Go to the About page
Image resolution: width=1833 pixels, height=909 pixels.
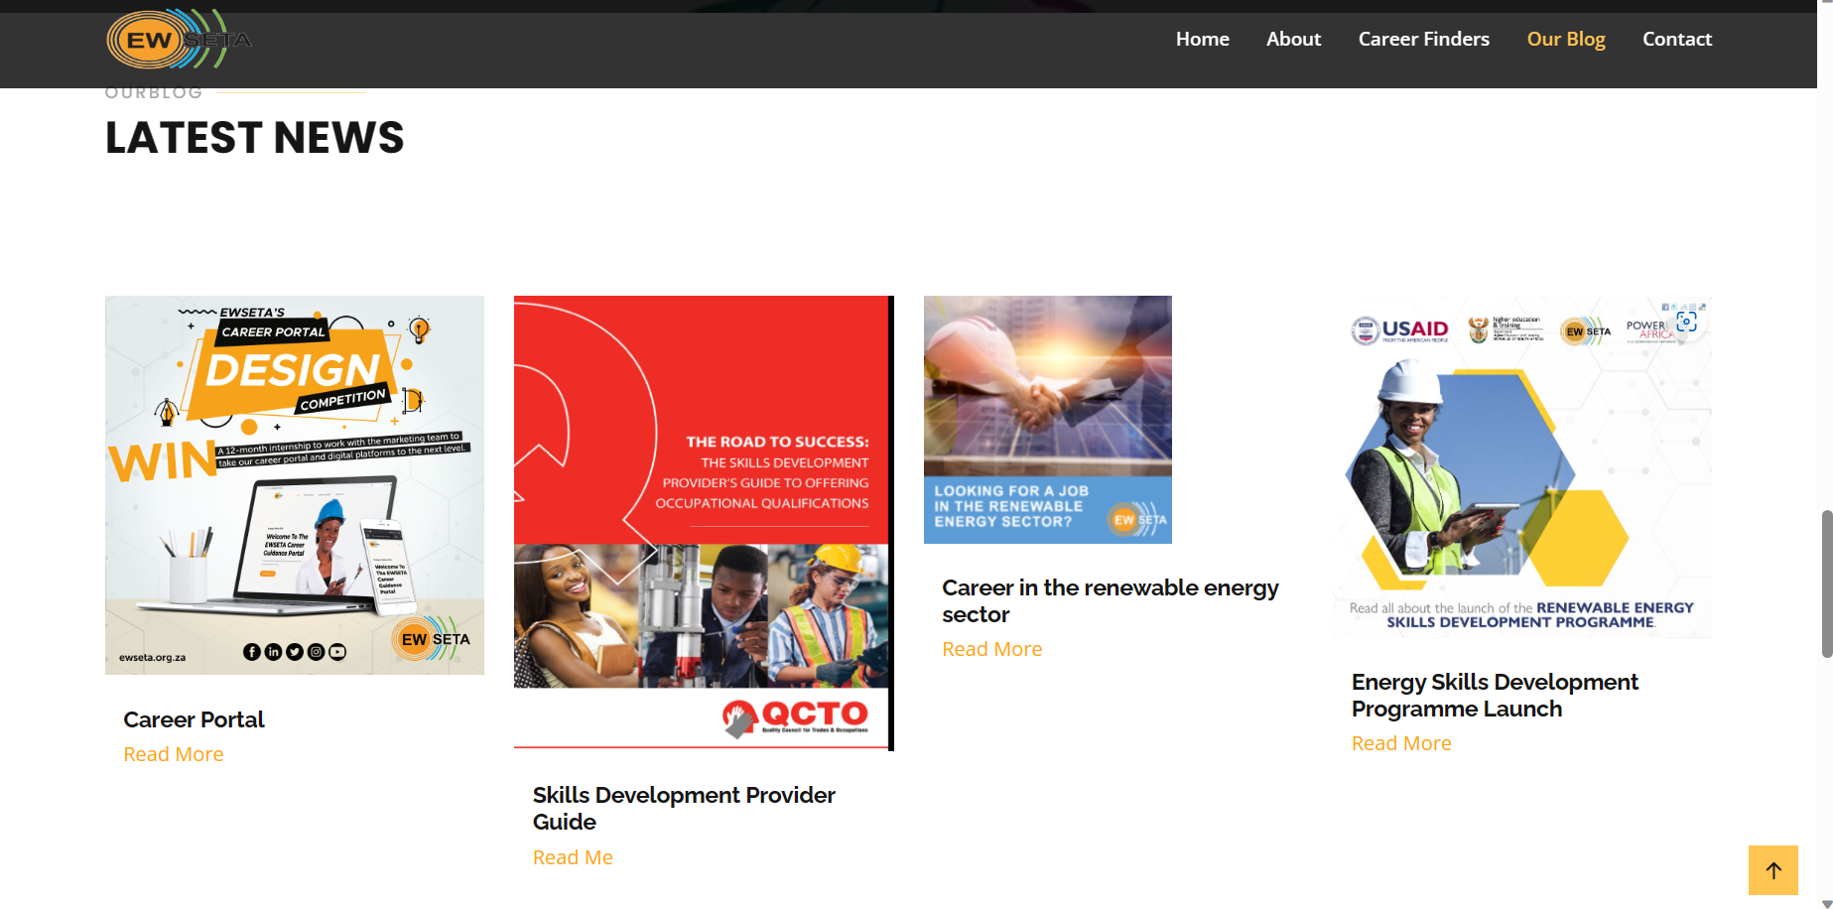pyautogui.click(x=1293, y=39)
